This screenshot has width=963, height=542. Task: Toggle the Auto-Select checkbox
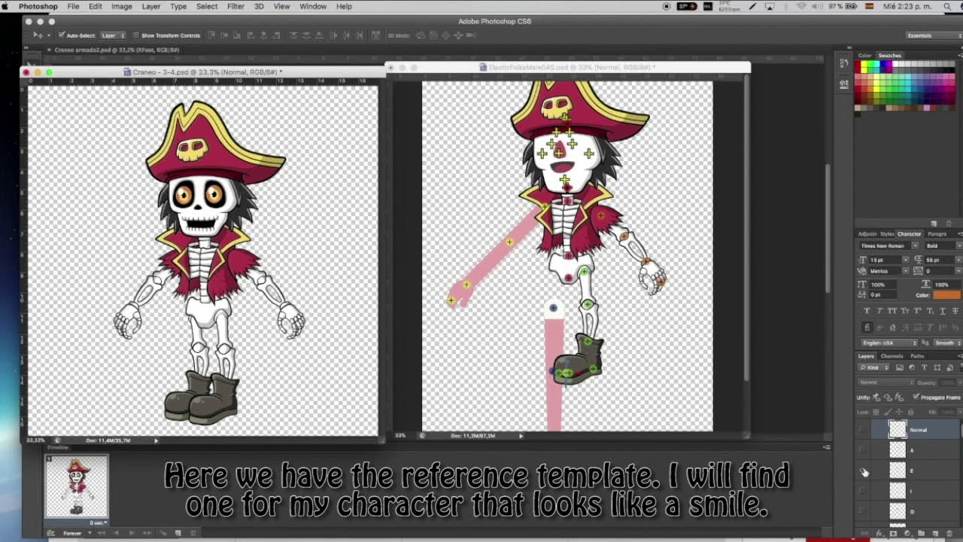click(x=61, y=35)
